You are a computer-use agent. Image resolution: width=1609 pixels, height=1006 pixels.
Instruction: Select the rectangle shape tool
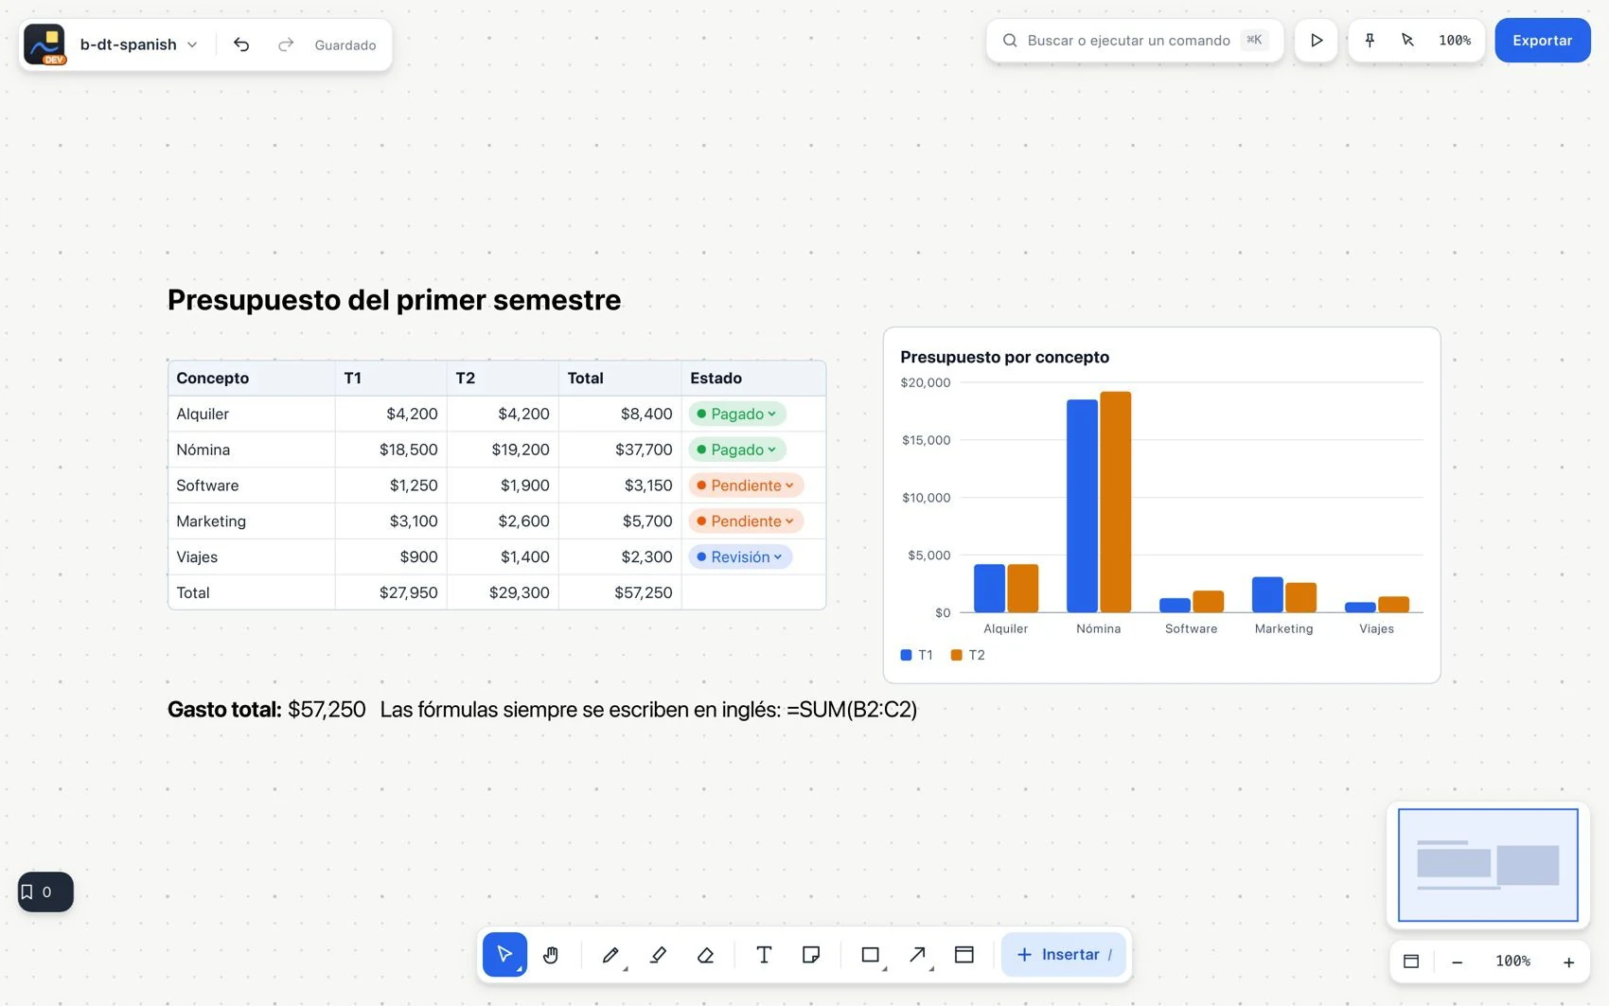[871, 955]
